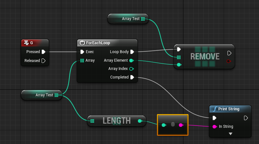Click the Completed label

coord(119,77)
